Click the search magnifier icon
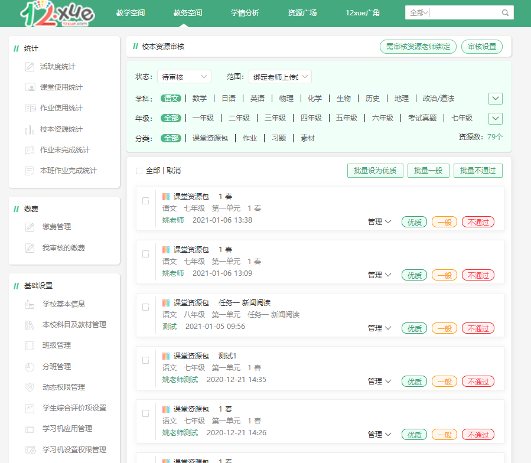The height and width of the screenshot is (463, 531). tap(505, 13)
